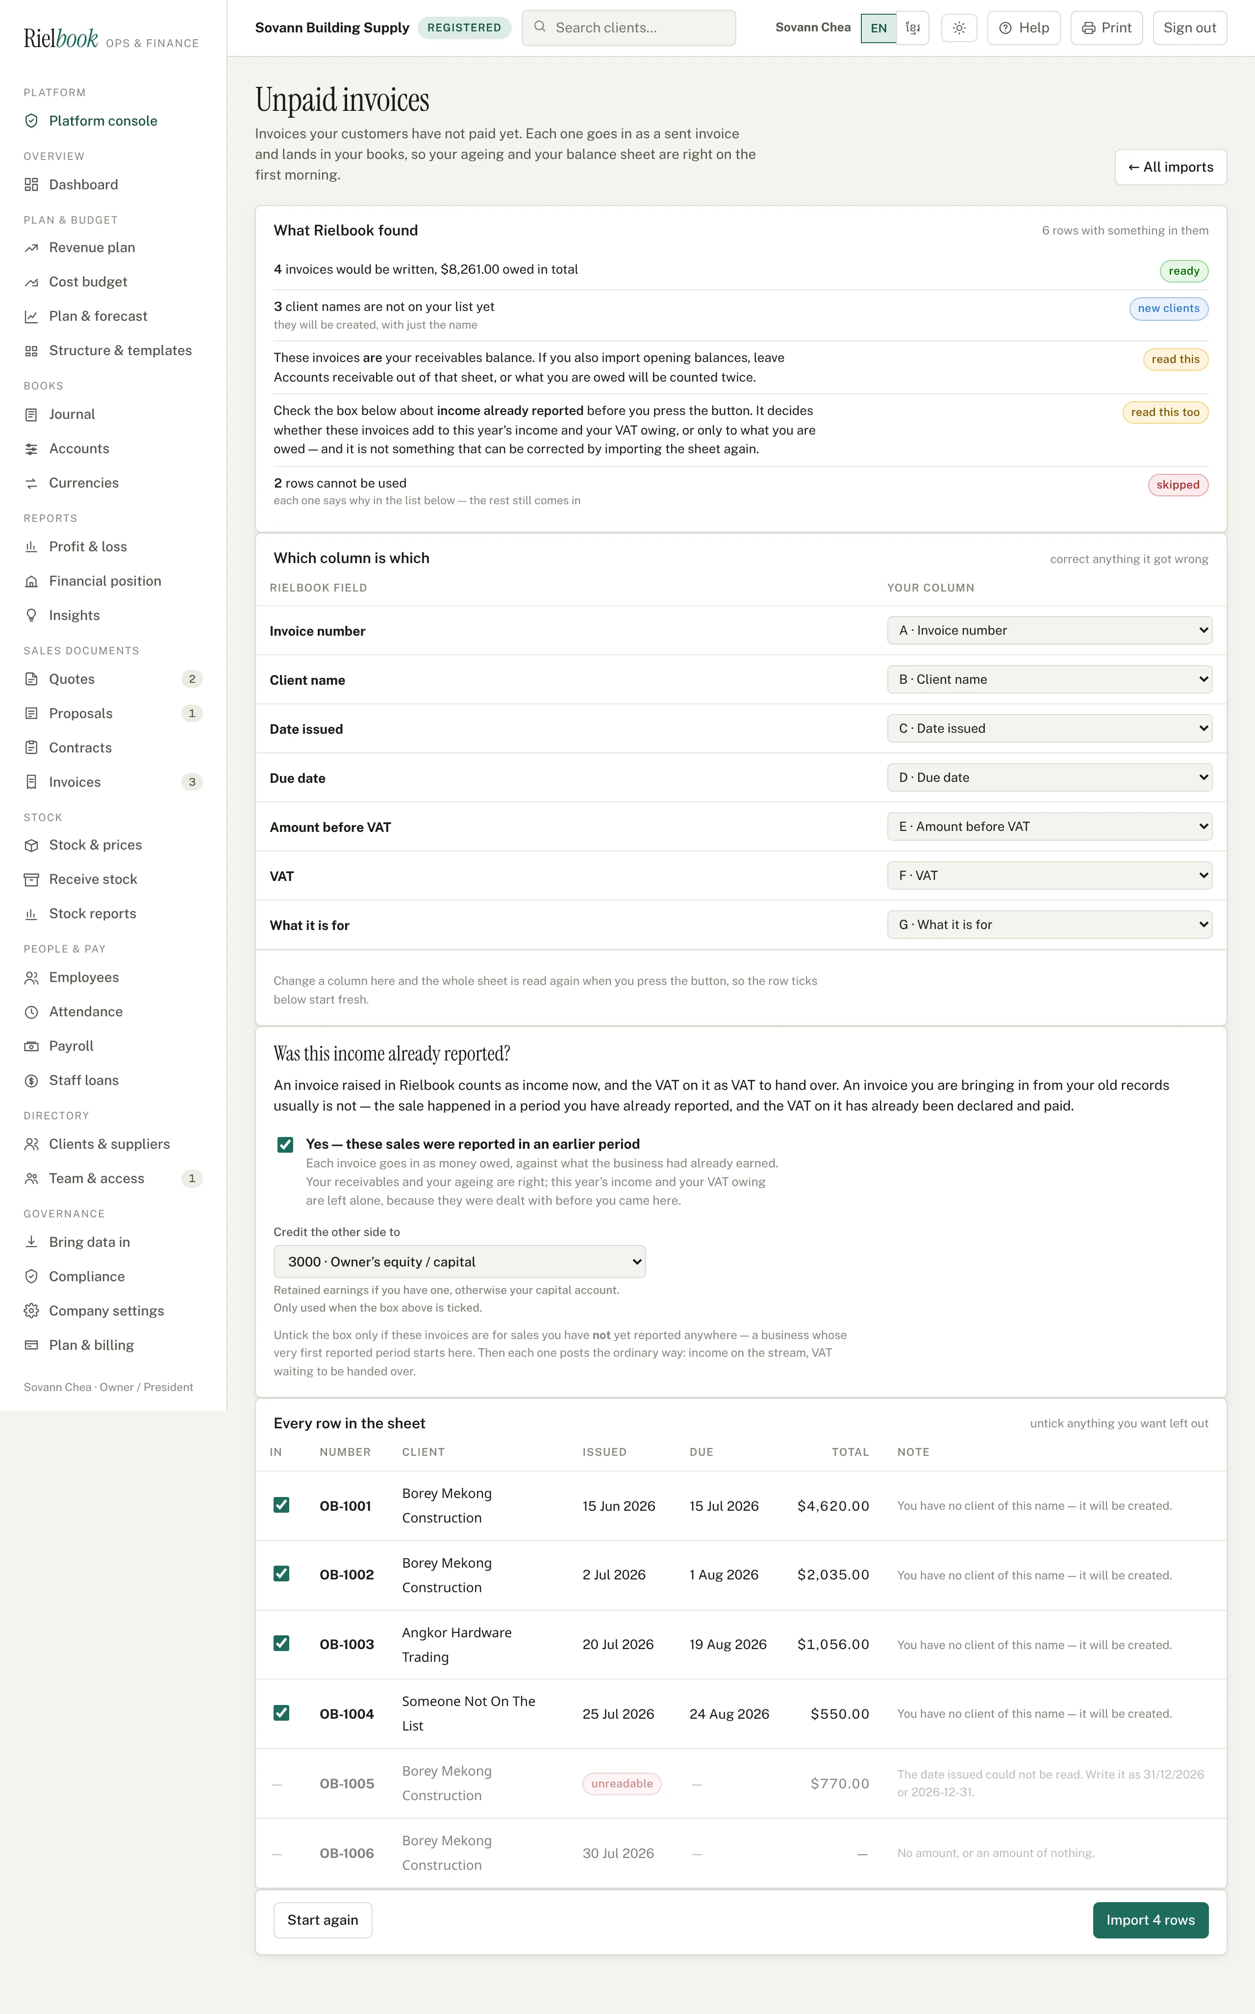Screen dimensions: 1255x2014
Task: Click the Bring data in download icon
Action: [x=31, y=1241]
